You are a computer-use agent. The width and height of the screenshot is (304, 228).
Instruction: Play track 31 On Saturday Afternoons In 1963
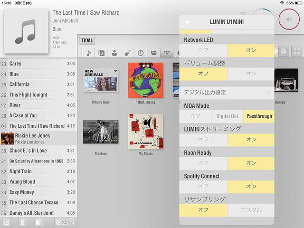pos(38,161)
